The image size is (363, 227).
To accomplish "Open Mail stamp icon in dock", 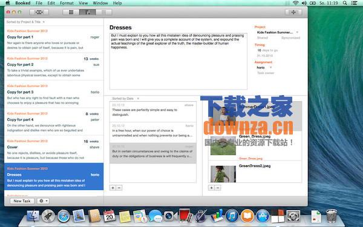I will (x=79, y=216).
